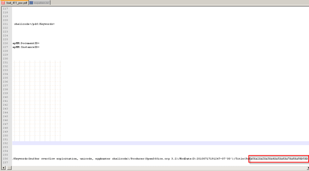Select line number 221 in the gutter
The image size is (309, 171).
point(5,24)
